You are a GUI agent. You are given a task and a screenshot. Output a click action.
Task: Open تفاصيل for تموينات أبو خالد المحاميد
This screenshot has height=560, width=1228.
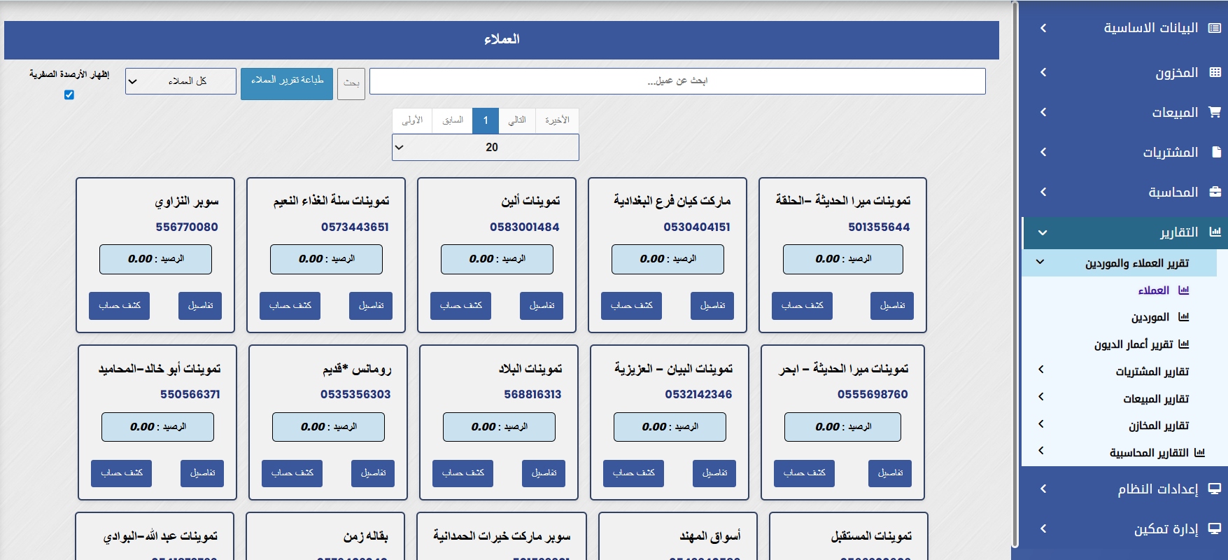tap(202, 473)
